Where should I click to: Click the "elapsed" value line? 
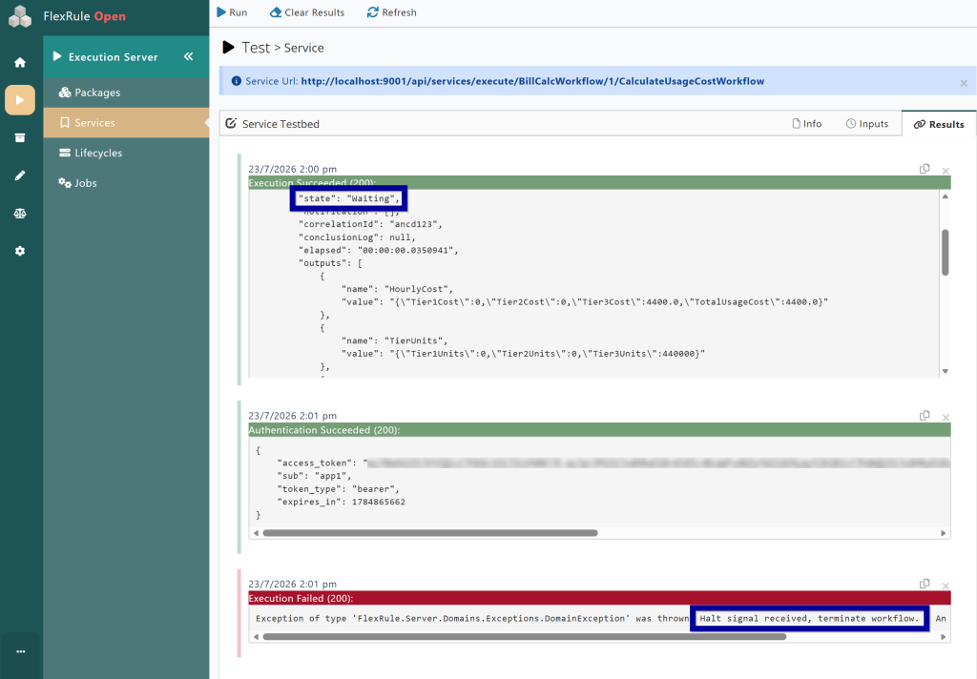tap(378, 251)
